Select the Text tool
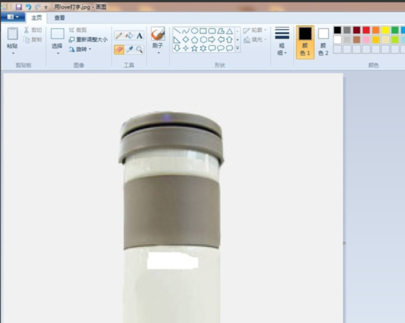Viewport: 405px width, 323px height. pos(140,35)
